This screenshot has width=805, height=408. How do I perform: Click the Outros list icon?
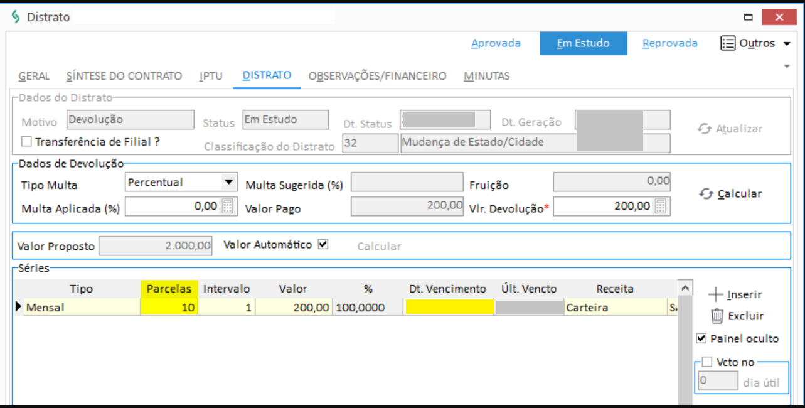[728, 43]
